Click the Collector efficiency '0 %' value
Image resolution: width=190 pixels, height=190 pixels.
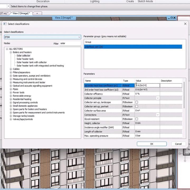pyautogui.click(x=137, y=94)
